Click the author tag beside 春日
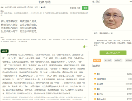This screenshot has height=101, width=132. click(130, 74)
